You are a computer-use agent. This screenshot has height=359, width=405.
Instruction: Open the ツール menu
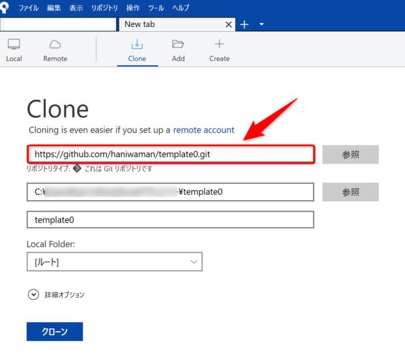click(156, 8)
